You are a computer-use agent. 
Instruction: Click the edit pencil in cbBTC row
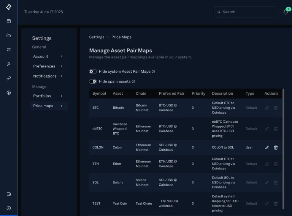[267, 129]
